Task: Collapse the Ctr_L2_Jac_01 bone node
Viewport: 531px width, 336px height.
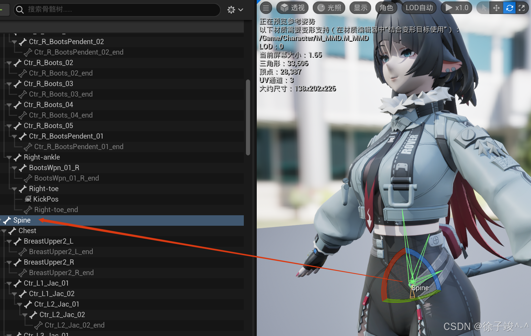Action: (20, 304)
